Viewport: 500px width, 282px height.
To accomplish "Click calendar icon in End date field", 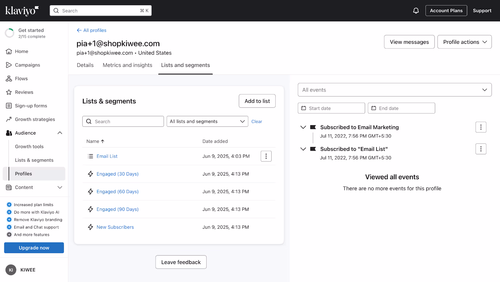I will point(373,108).
